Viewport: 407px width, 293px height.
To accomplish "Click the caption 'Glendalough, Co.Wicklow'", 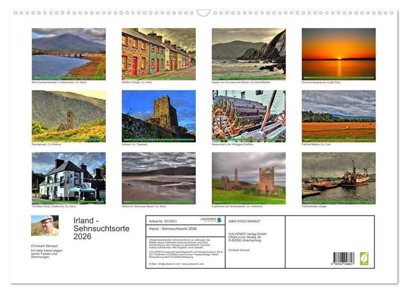I will (x=46, y=144).
